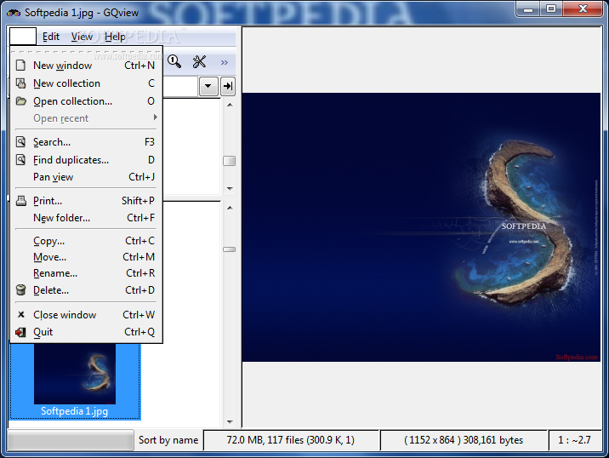Click the file list scroll down arrow
This screenshot has height=458, width=609.
[x=230, y=422]
